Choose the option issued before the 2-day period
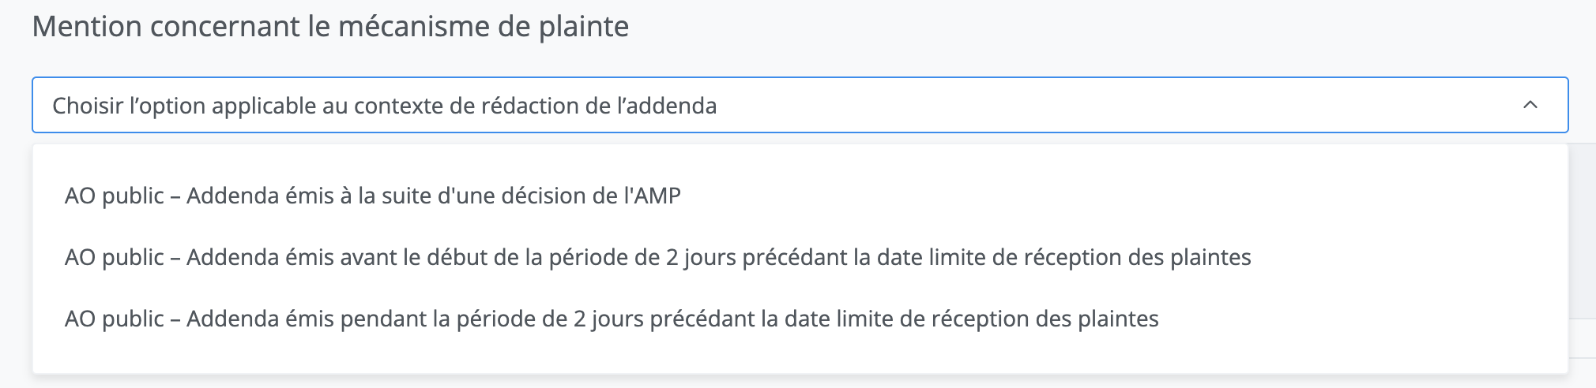Viewport: 1596px width, 388px height. point(657,257)
